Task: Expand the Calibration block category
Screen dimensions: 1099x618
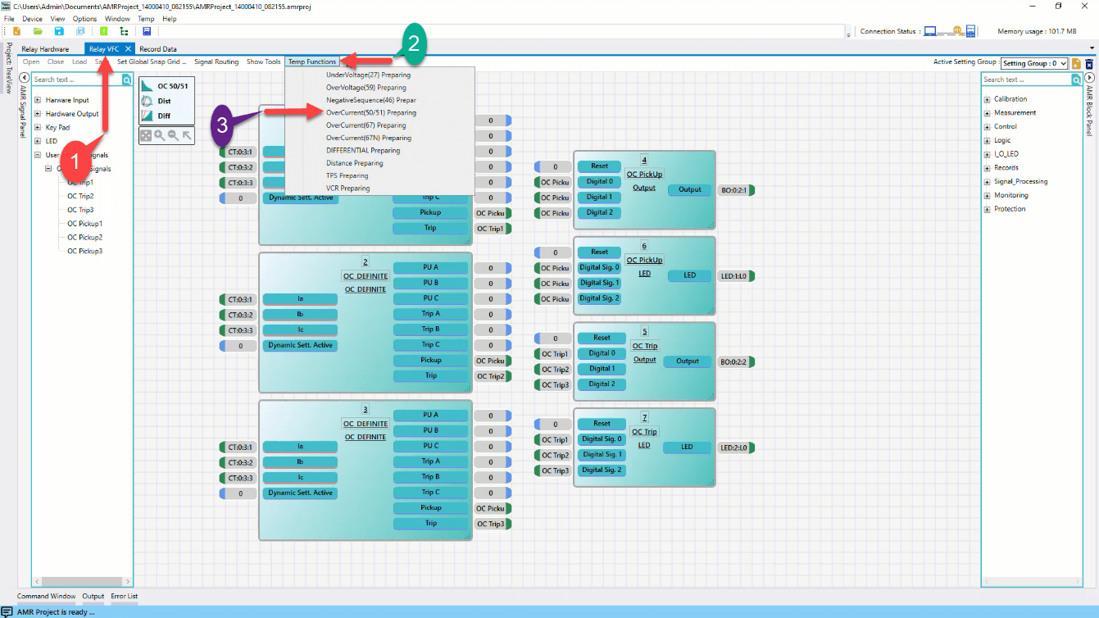Action: click(987, 99)
